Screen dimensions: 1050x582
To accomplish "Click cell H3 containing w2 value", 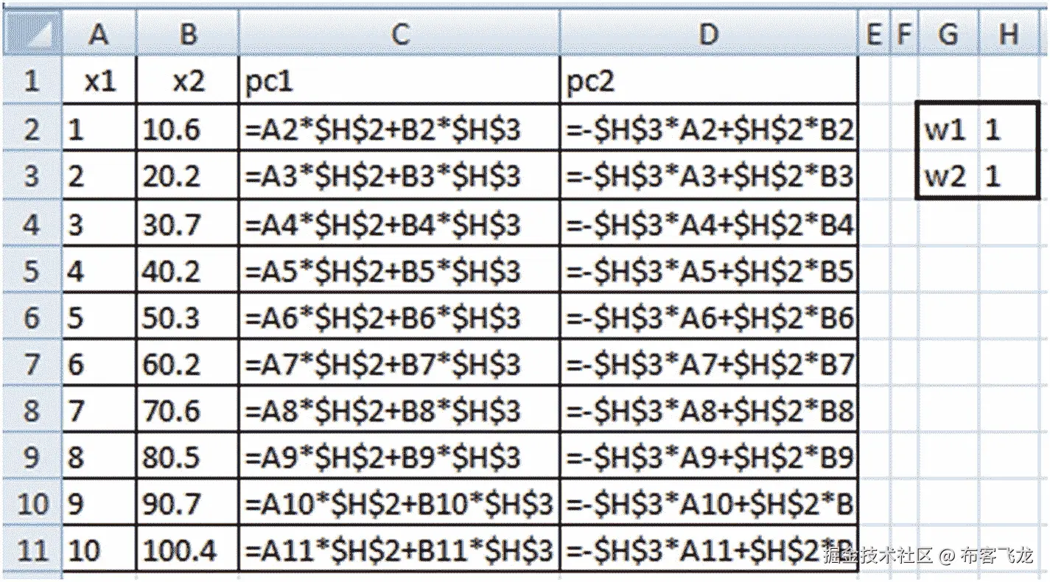I will (1009, 176).
